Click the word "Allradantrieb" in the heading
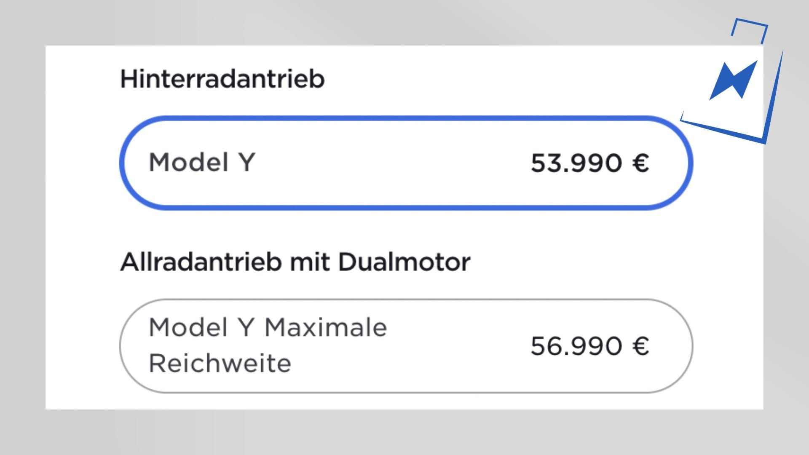The image size is (809, 455). (201, 262)
